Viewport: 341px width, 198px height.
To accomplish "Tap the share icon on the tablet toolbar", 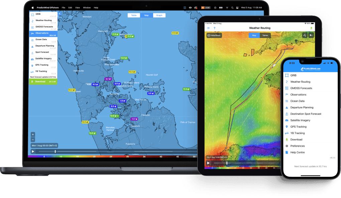I will tap(305, 35).
